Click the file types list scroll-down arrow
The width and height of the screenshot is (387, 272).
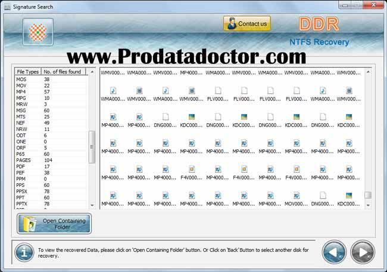pyautogui.click(x=92, y=205)
